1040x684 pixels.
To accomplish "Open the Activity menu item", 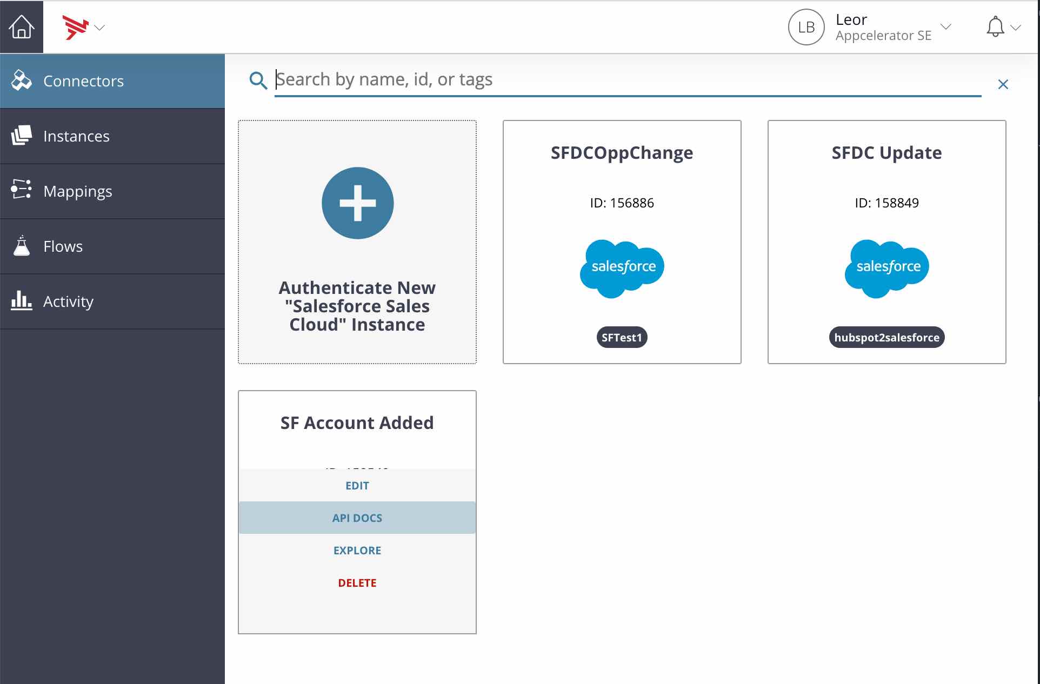I will pyautogui.click(x=112, y=301).
